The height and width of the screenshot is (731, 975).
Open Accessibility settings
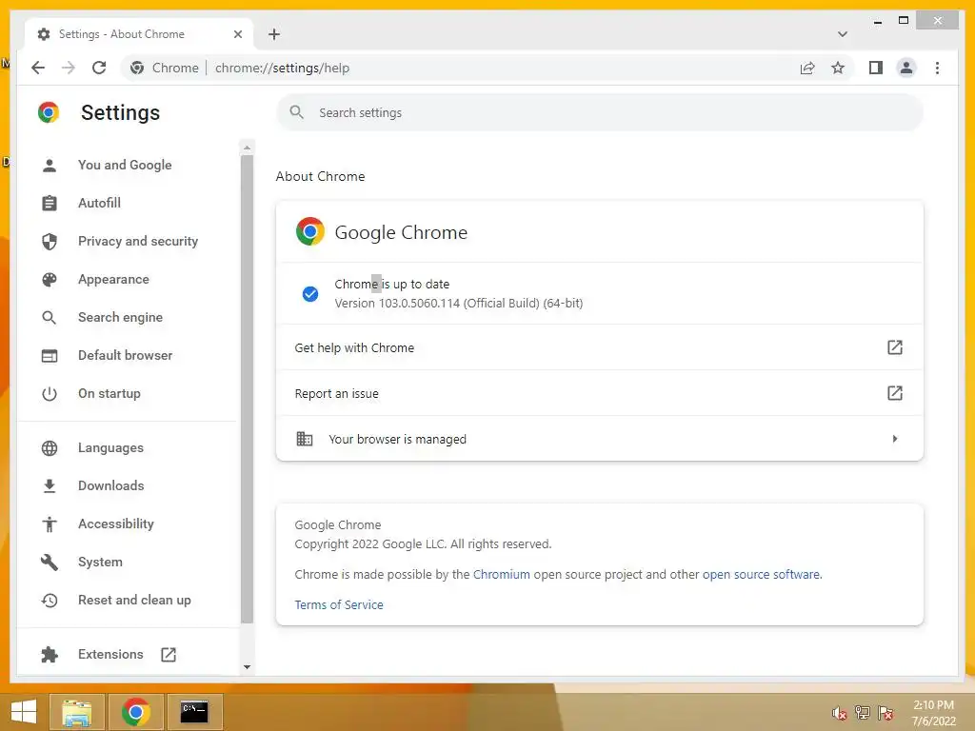[x=116, y=524]
